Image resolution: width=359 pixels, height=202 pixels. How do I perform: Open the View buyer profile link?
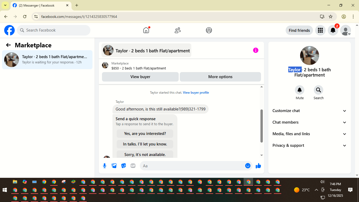196,93
